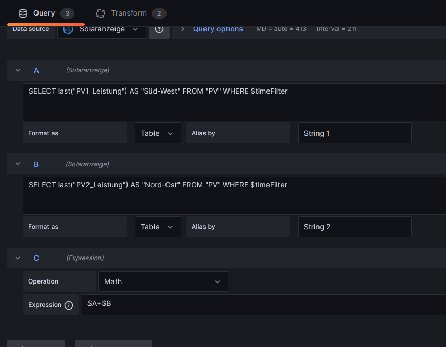Collapse query A row with chevron
This screenshot has width=446, height=347.
point(18,70)
